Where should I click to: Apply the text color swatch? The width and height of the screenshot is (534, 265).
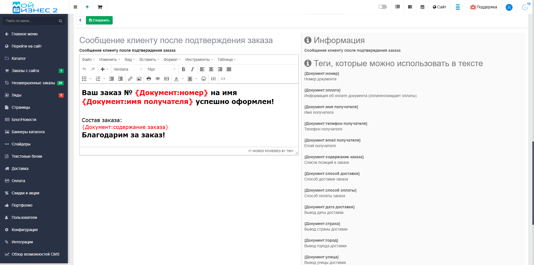176,79
